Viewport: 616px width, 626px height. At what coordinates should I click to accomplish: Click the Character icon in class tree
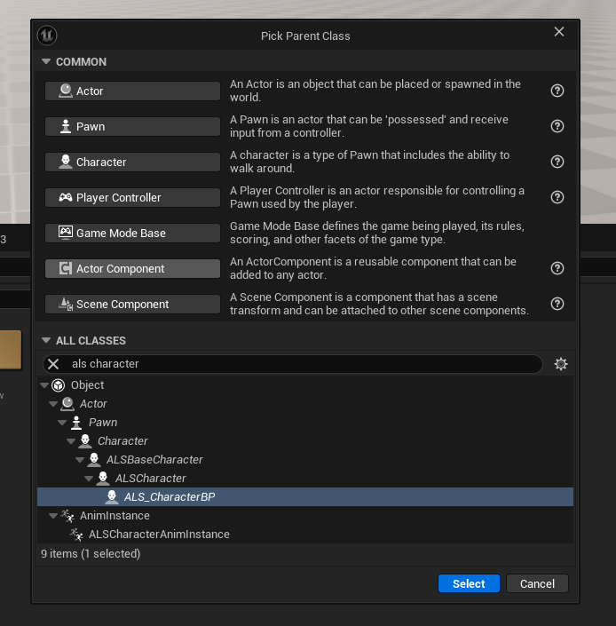(x=85, y=440)
